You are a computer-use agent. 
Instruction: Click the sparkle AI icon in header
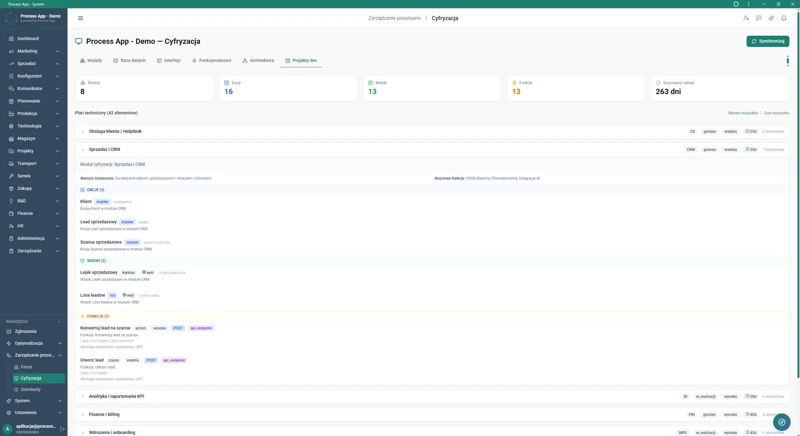click(x=771, y=18)
